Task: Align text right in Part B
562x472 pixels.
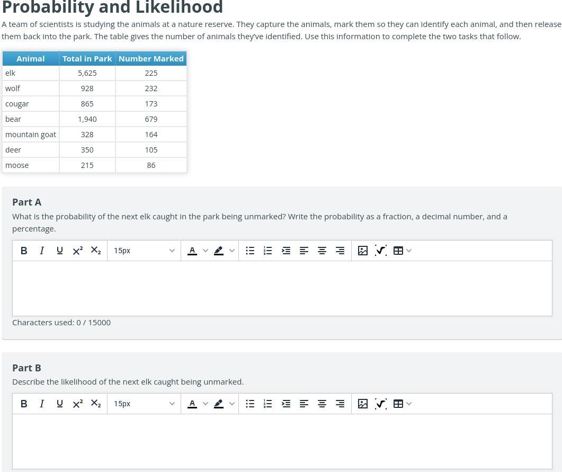Action: (x=340, y=404)
